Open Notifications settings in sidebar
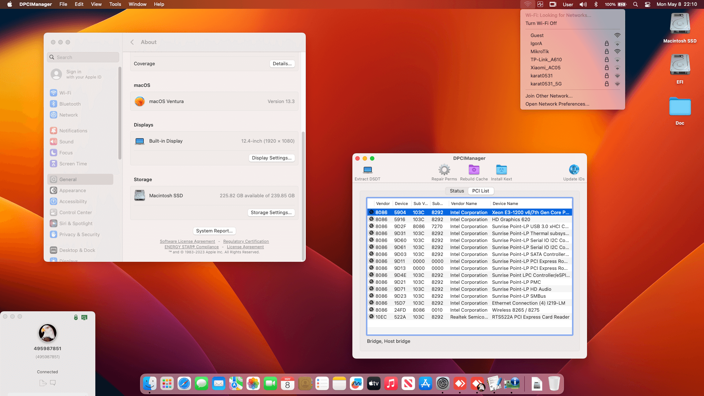This screenshot has height=396, width=704. point(81,131)
